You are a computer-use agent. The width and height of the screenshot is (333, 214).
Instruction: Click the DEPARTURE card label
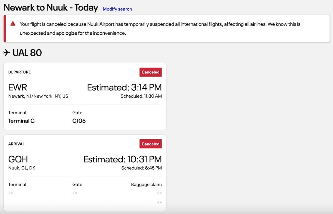tap(19, 72)
